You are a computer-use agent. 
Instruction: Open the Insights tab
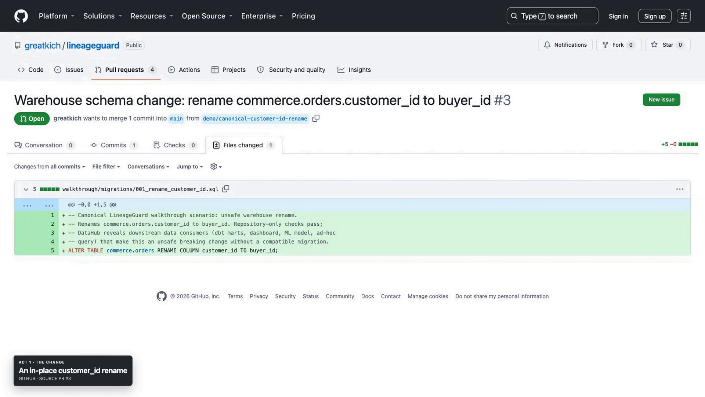click(x=354, y=70)
